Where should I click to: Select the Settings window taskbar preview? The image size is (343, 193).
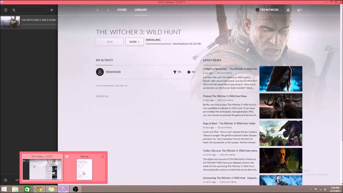84,168
